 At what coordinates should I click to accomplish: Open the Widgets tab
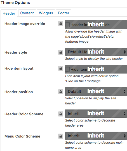tap(46, 13)
